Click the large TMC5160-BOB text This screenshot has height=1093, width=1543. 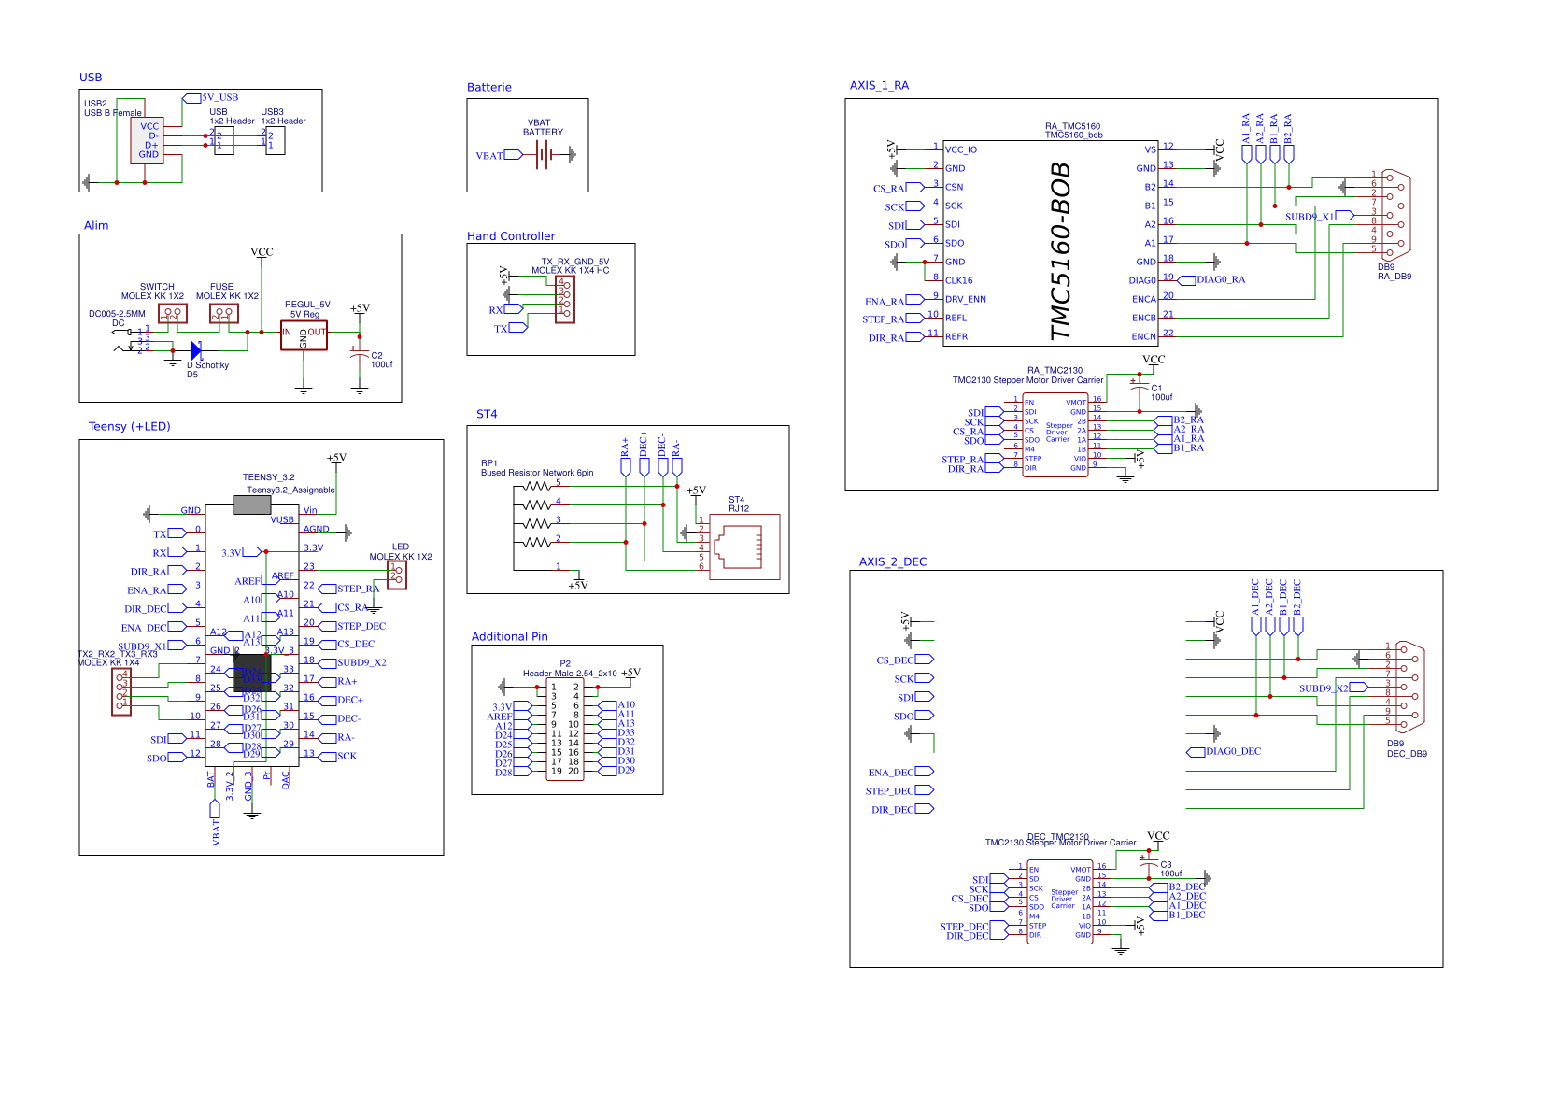point(1061,251)
